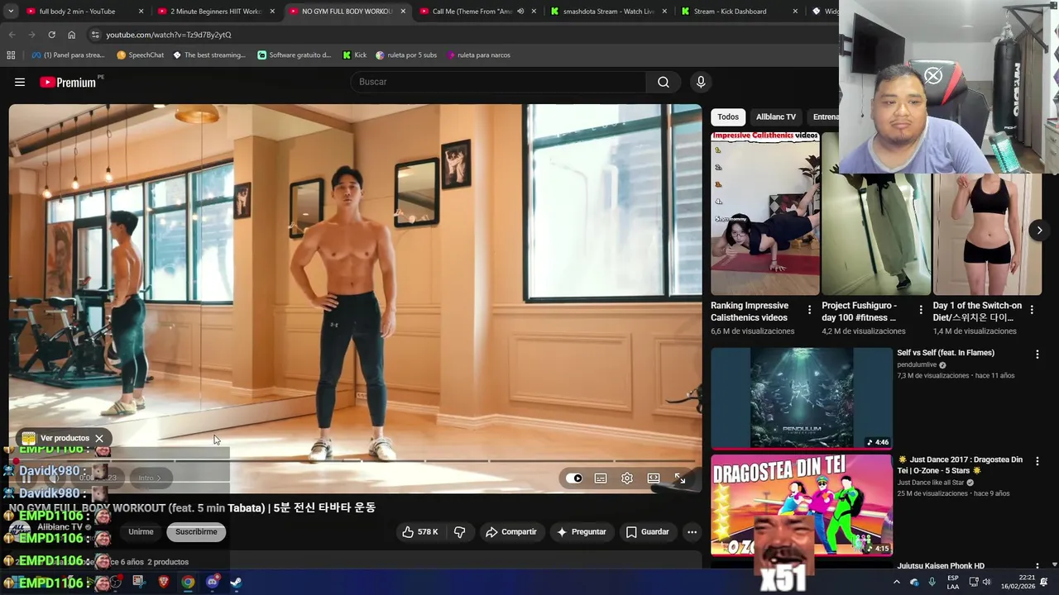Go back with browser back arrow
The height and width of the screenshot is (595, 1059).
(x=12, y=35)
